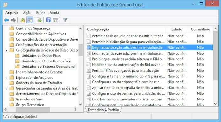The height and width of the screenshot is (122, 221).
Task: Open Help with the question mark icon
Action: click(x=48, y=20)
